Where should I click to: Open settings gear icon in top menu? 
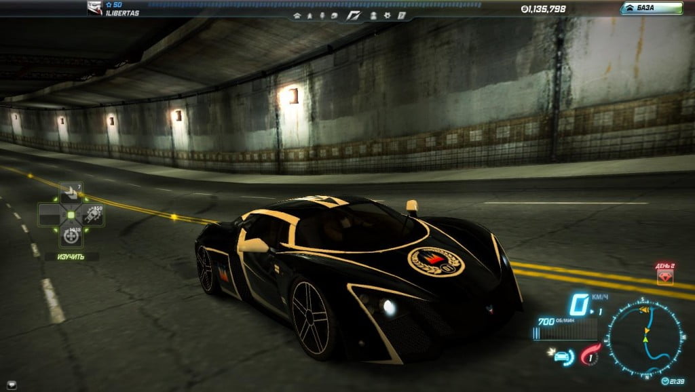(388, 16)
